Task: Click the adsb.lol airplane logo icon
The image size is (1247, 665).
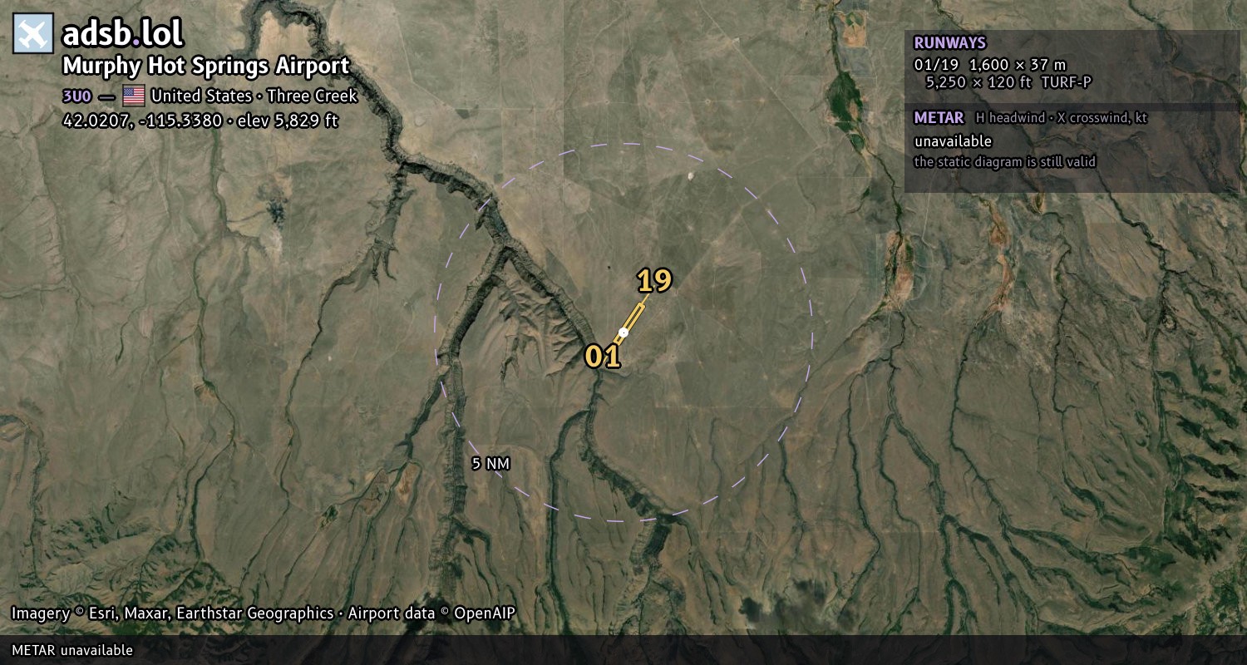Action: (x=33, y=33)
